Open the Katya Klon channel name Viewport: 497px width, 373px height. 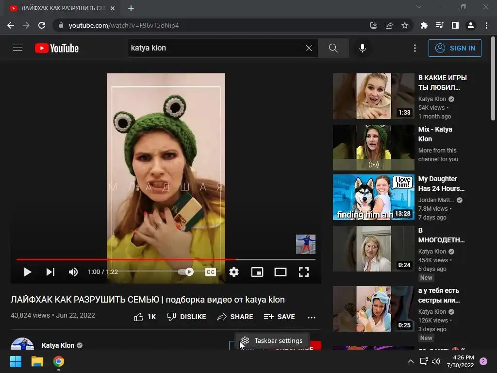tap(58, 345)
